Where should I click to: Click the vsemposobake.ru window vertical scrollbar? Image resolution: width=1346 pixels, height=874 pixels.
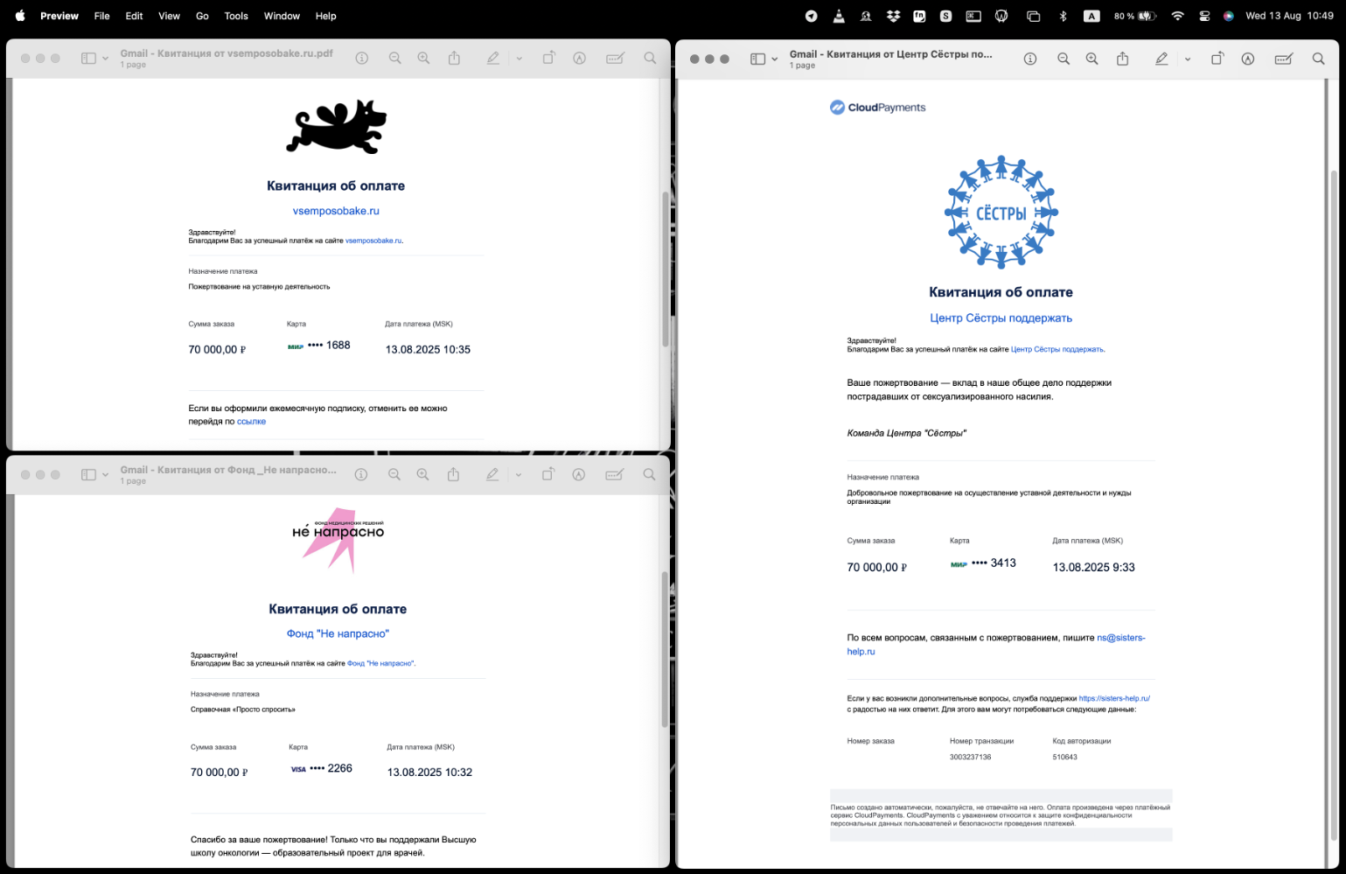click(665, 262)
